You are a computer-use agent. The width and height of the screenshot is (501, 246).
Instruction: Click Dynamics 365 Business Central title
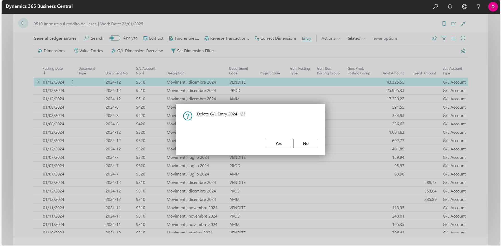click(39, 6)
